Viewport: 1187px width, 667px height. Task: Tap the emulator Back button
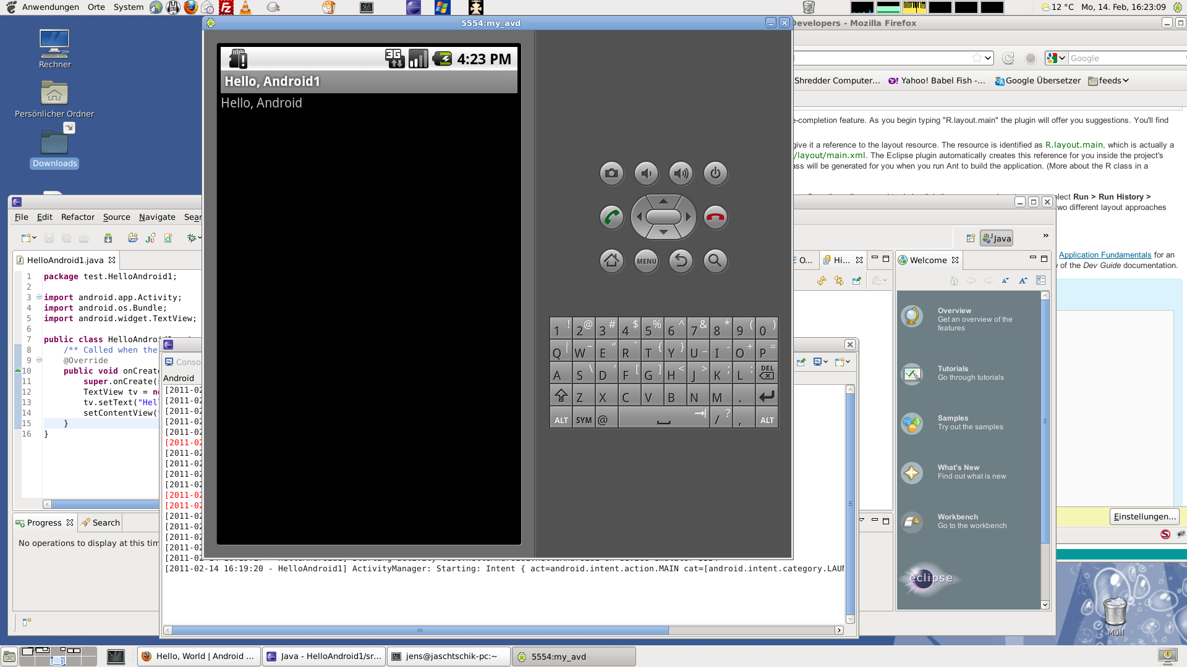[x=681, y=261]
